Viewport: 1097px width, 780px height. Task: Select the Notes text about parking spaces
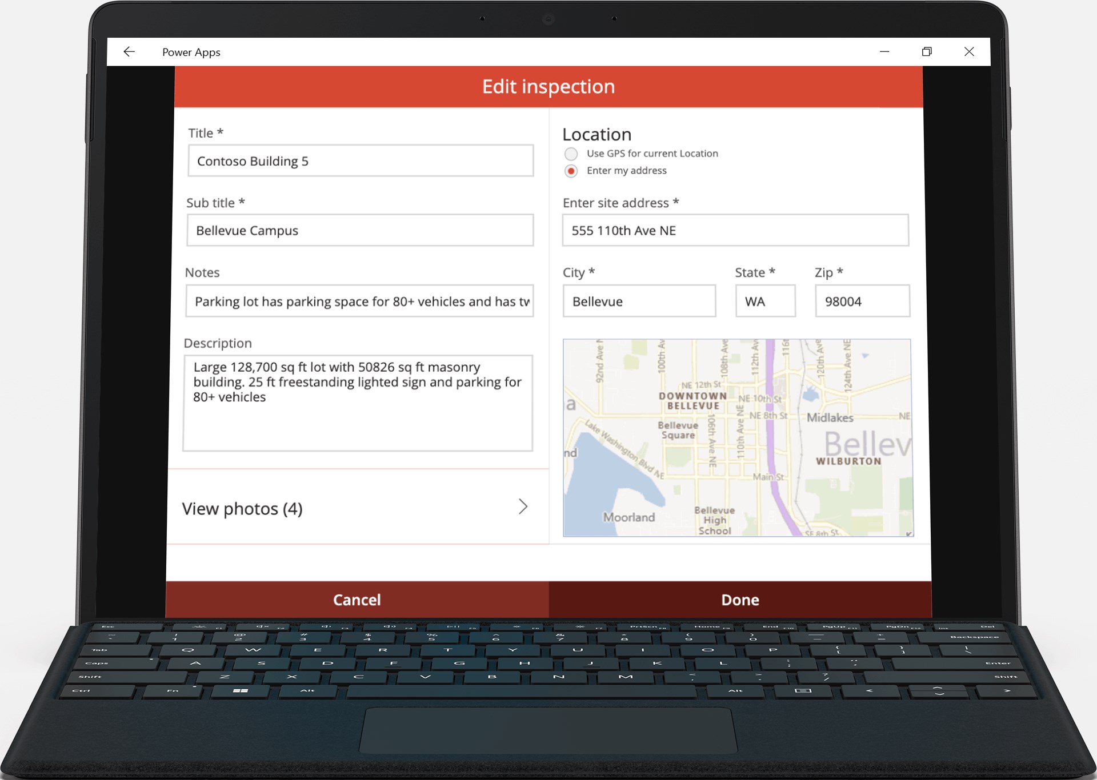tap(360, 301)
